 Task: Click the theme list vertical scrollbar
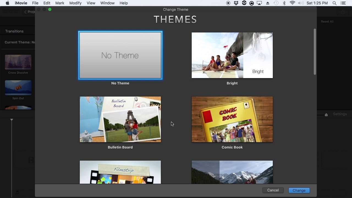[315, 51]
